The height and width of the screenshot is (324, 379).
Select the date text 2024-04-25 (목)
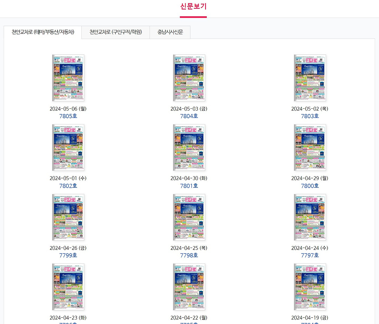(189, 248)
